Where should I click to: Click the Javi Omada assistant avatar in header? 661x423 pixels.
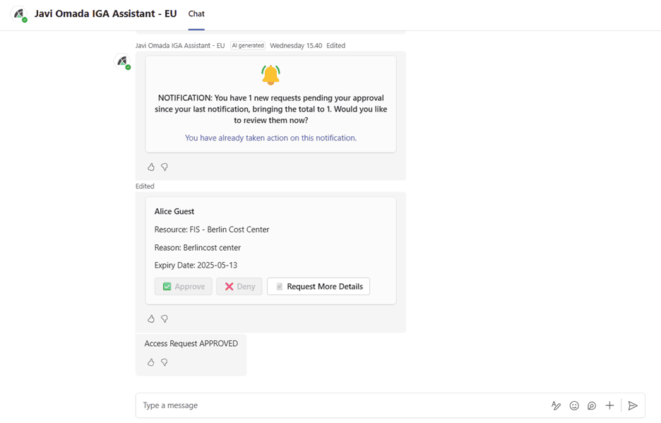(x=19, y=14)
